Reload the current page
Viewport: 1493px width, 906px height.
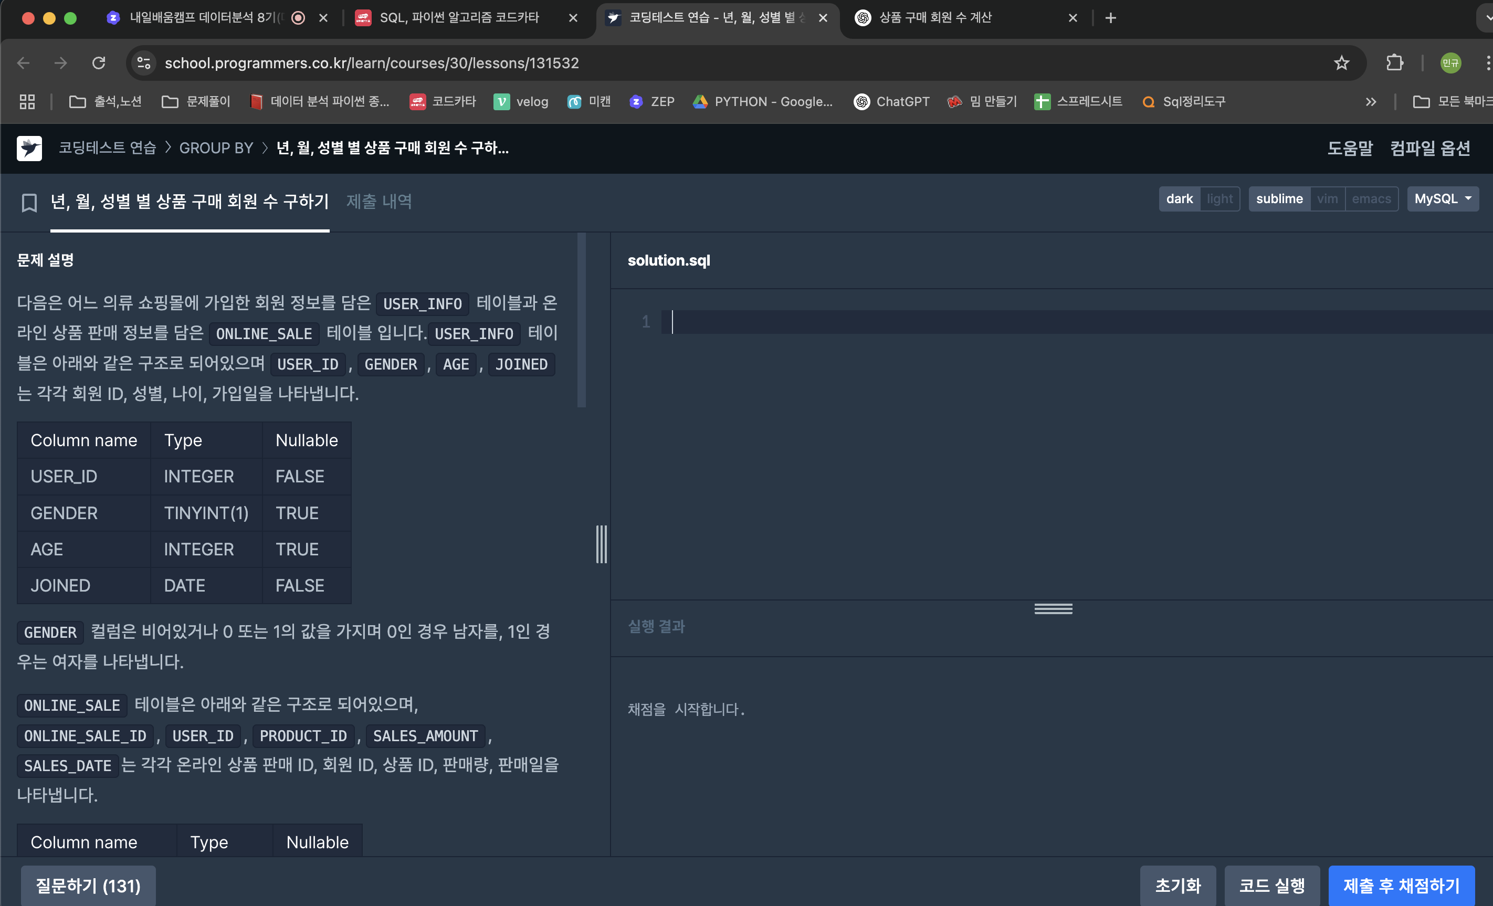pyautogui.click(x=99, y=63)
